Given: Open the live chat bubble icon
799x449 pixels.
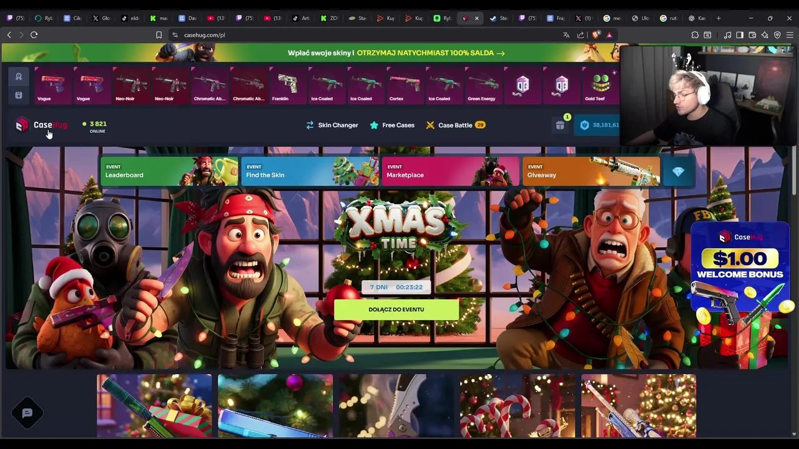Looking at the screenshot, I should tap(27, 413).
